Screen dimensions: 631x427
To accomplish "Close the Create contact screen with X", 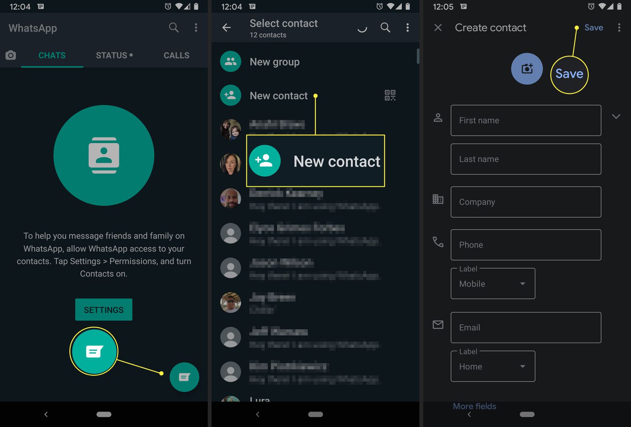I will [438, 28].
